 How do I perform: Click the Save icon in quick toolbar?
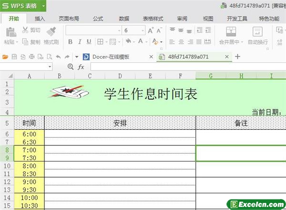14,57
